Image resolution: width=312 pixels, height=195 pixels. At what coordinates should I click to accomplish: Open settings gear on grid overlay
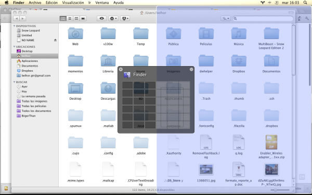pos(191,69)
